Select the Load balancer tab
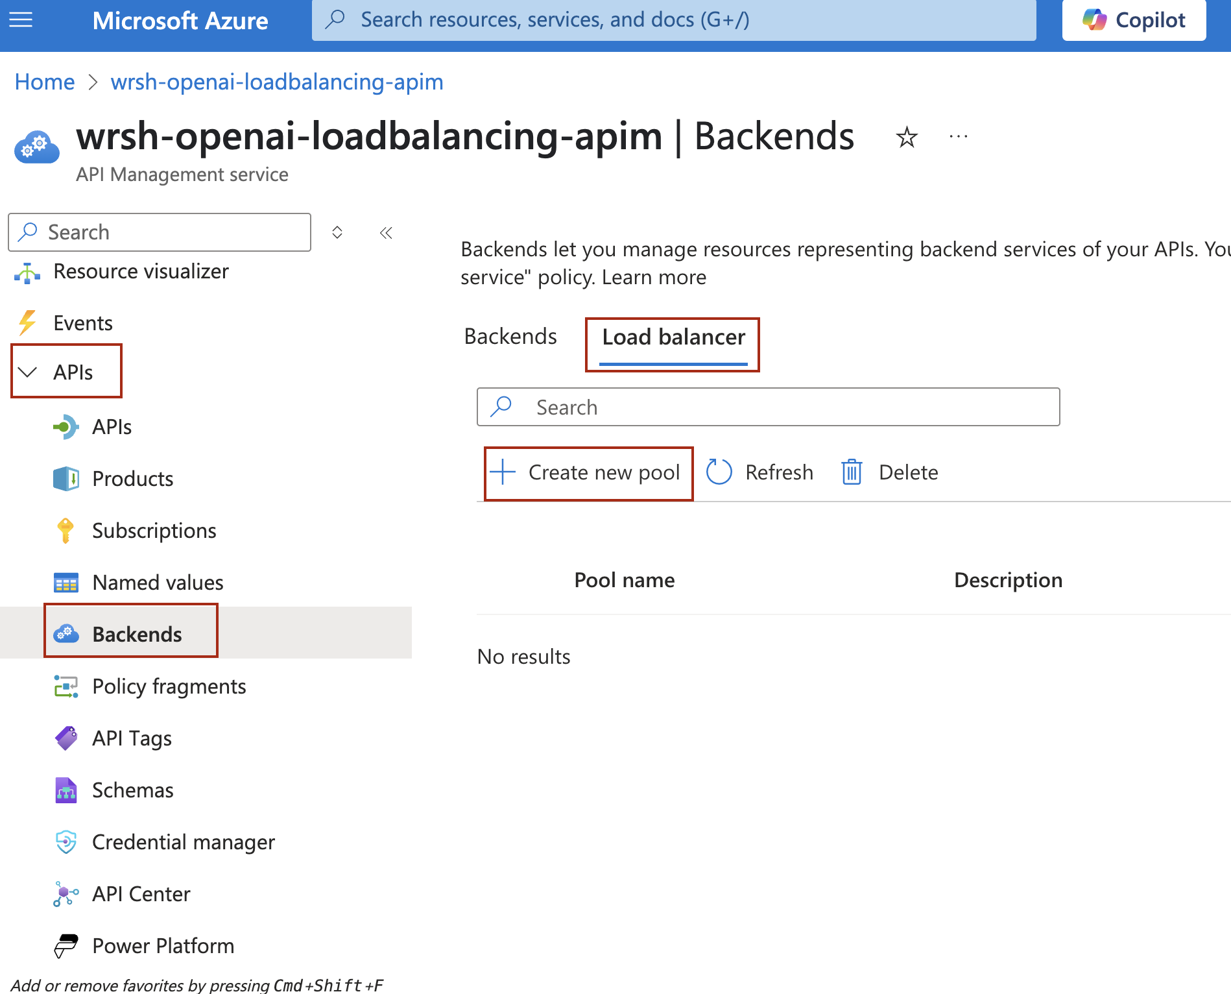Screen dimensions: 1231x994 click(x=673, y=337)
